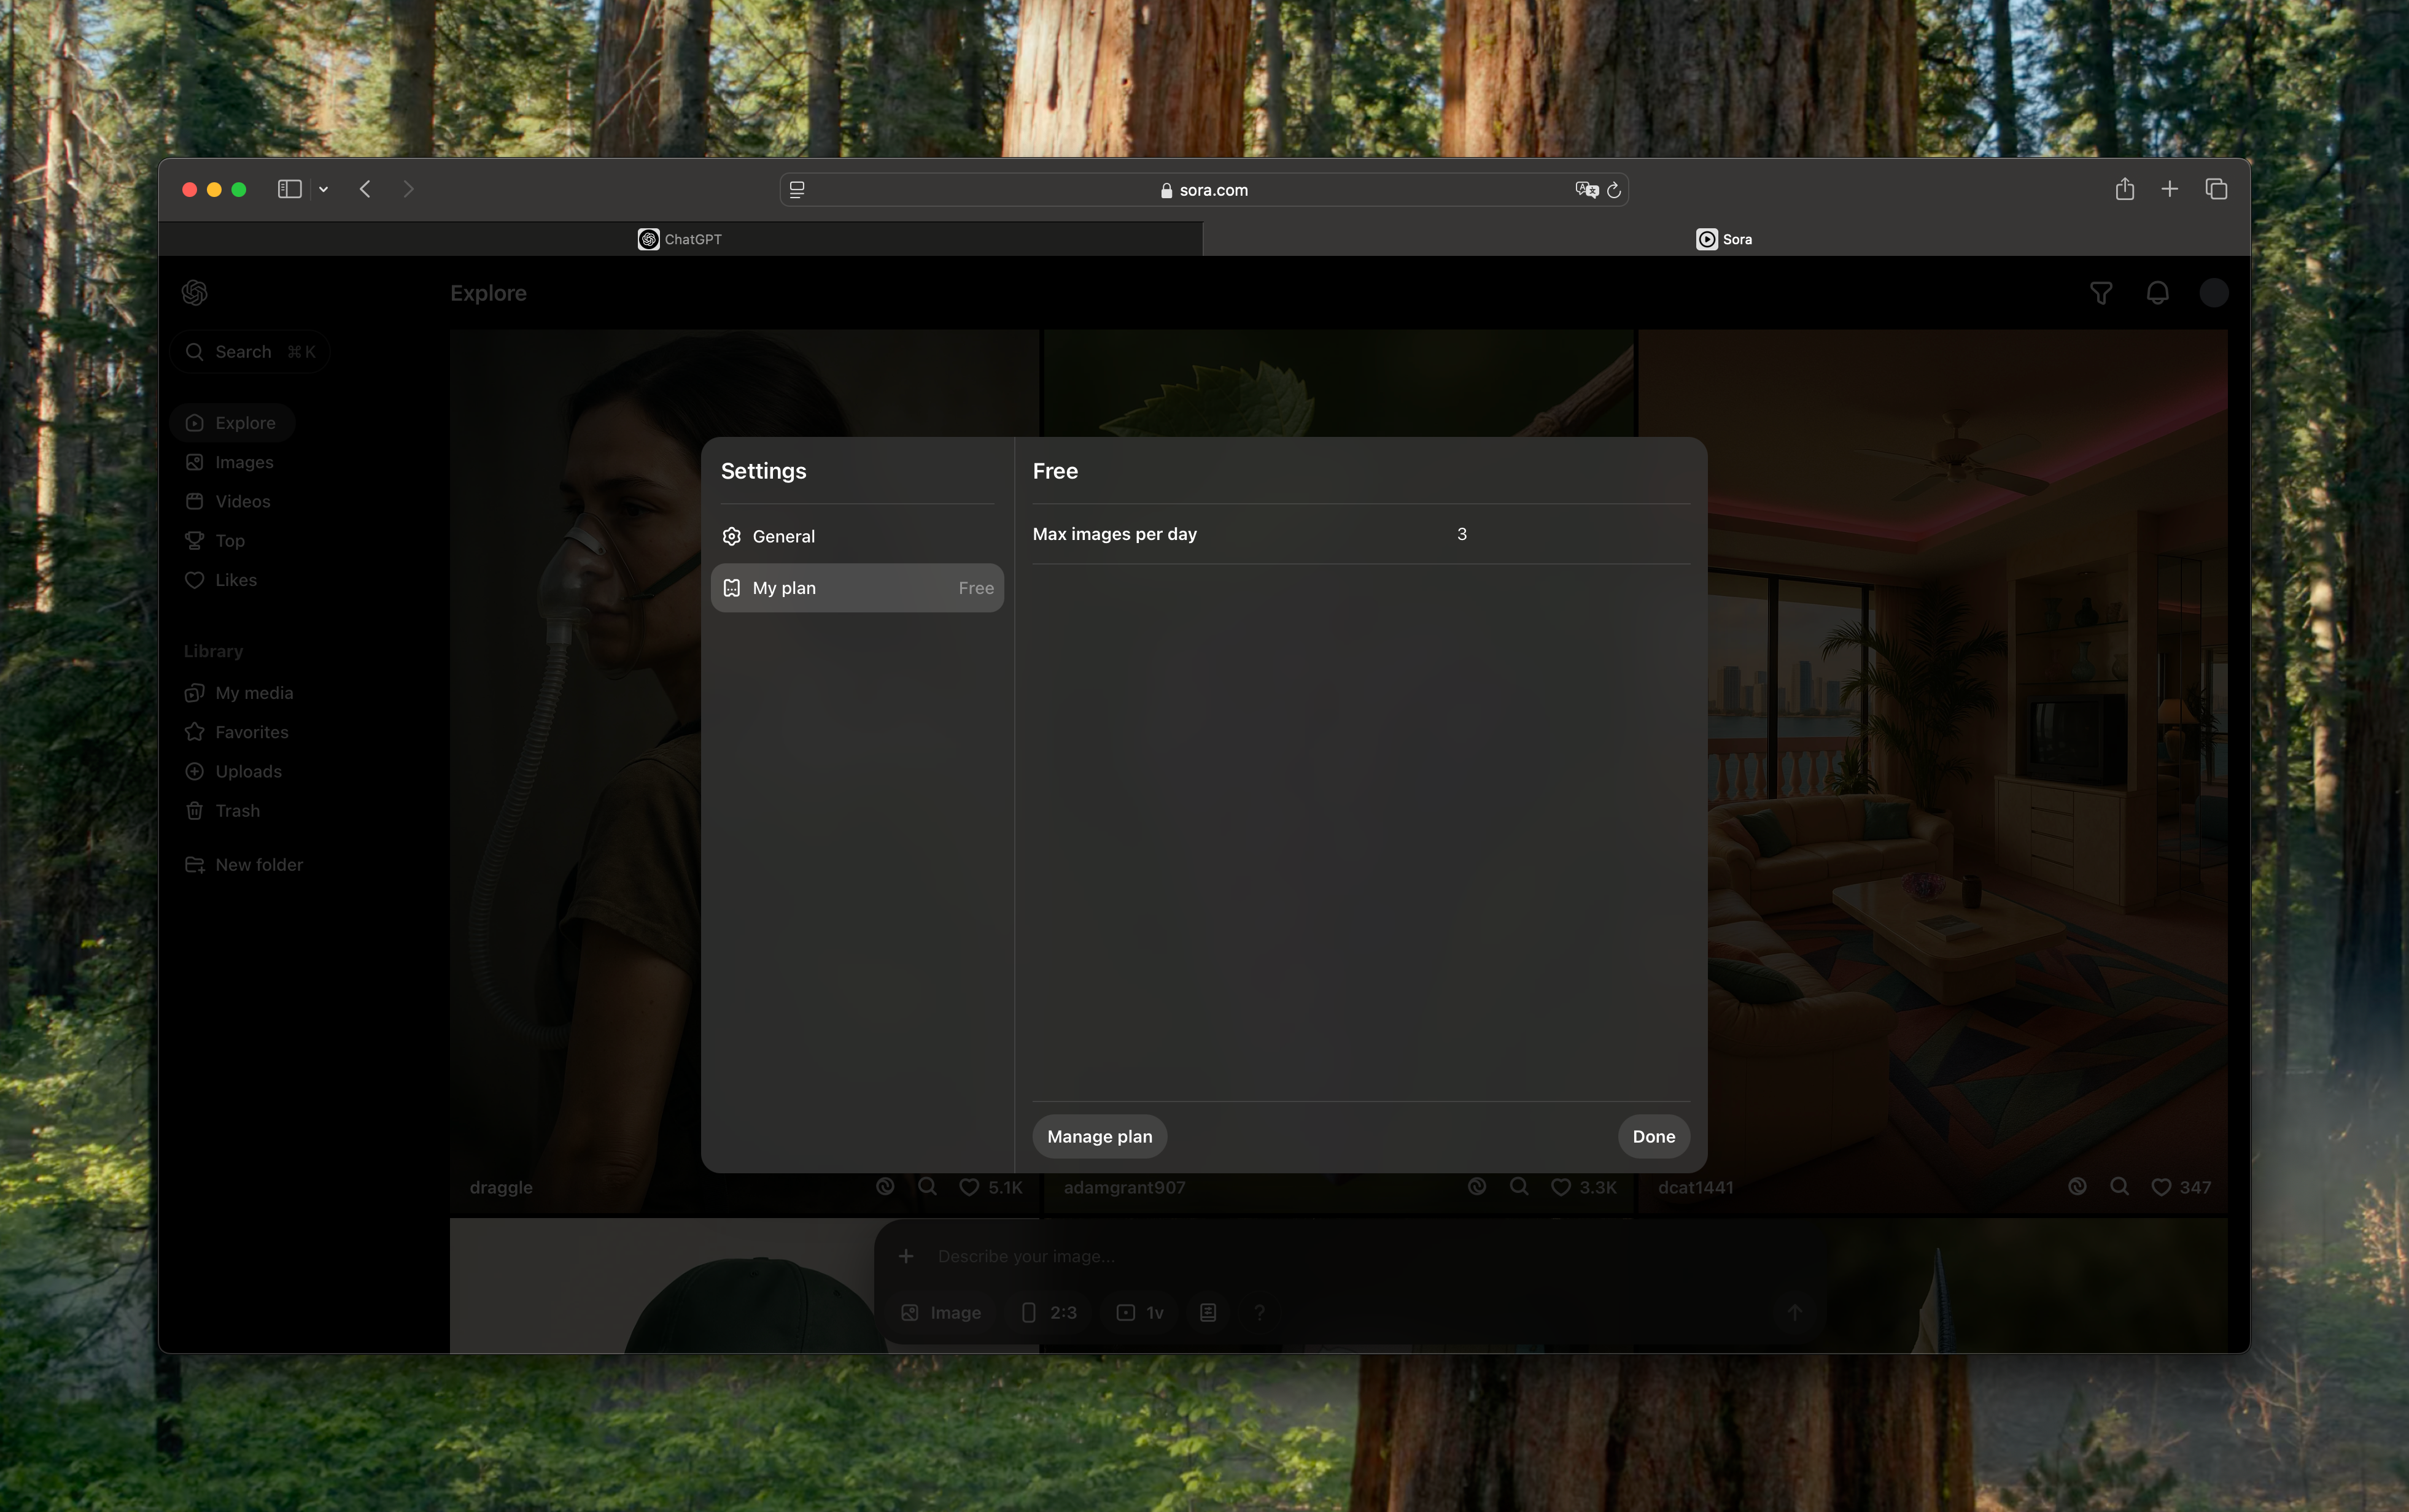This screenshot has width=2409, height=1512.
Task: Open notifications bell icon
Action: pyautogui.click(x=2158, y=293)
